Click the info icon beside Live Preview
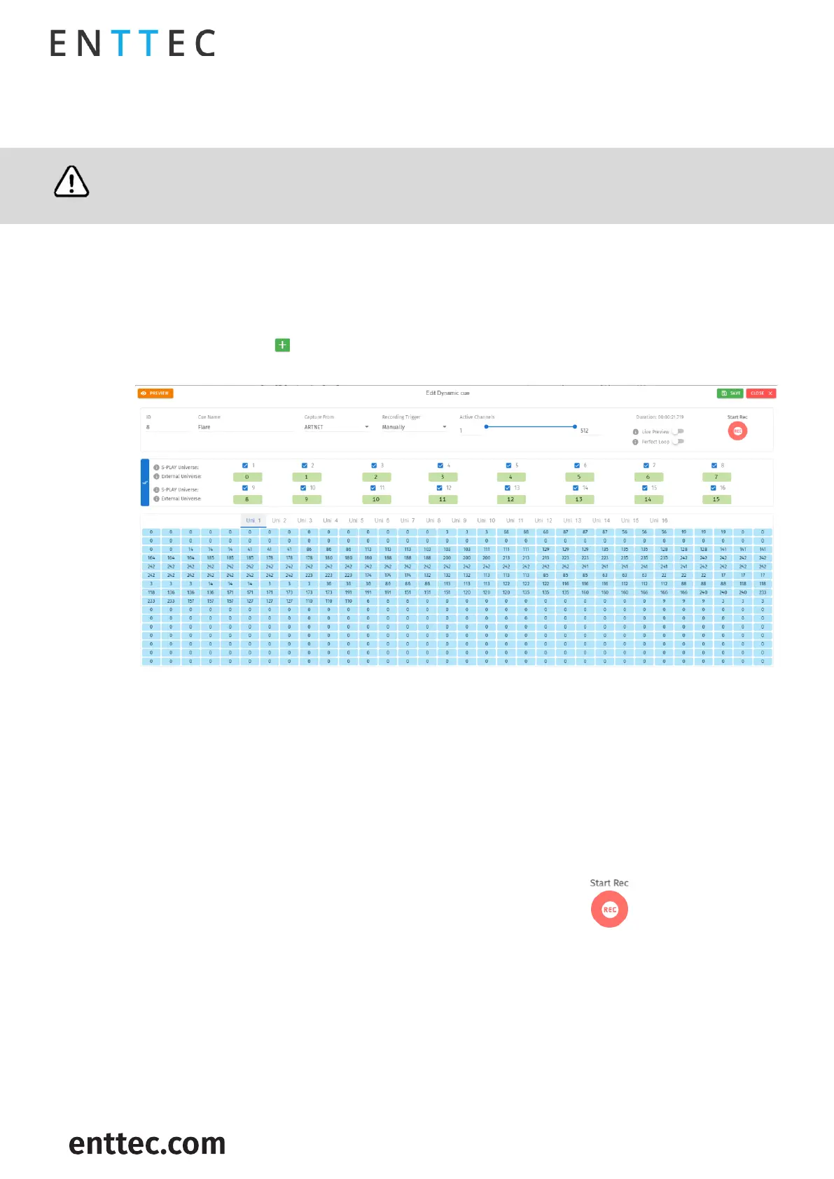 click(636, 432)
